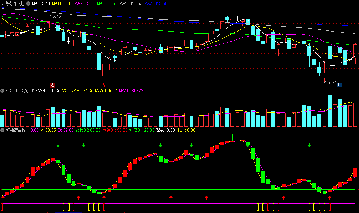Click the hollow red candlestick above the 5.31 label
Viewport: 359px width, 213px height.
pyautogui.click(x=325, y=76)
